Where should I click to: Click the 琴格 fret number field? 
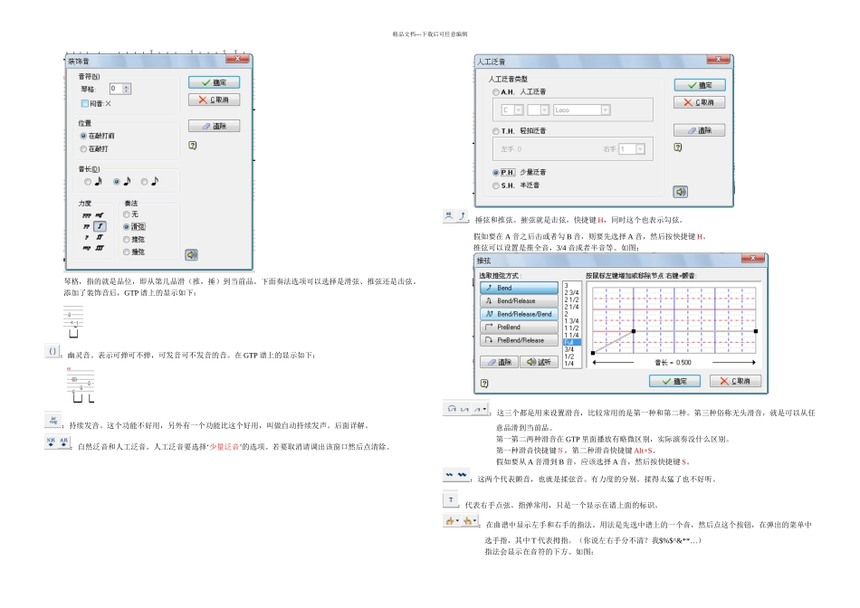[x=116, y=89]
